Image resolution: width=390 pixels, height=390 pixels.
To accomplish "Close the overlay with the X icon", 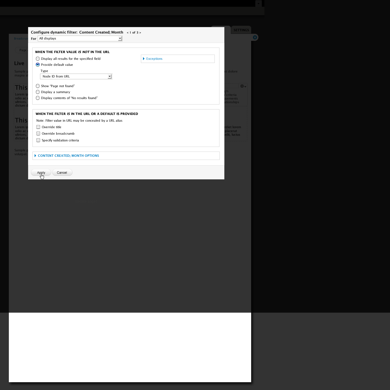I will pos(255,37).
